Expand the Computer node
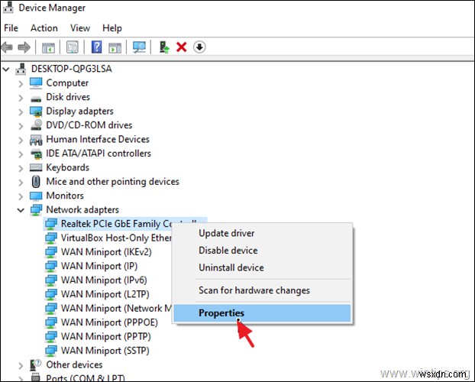 click(21, 83)
